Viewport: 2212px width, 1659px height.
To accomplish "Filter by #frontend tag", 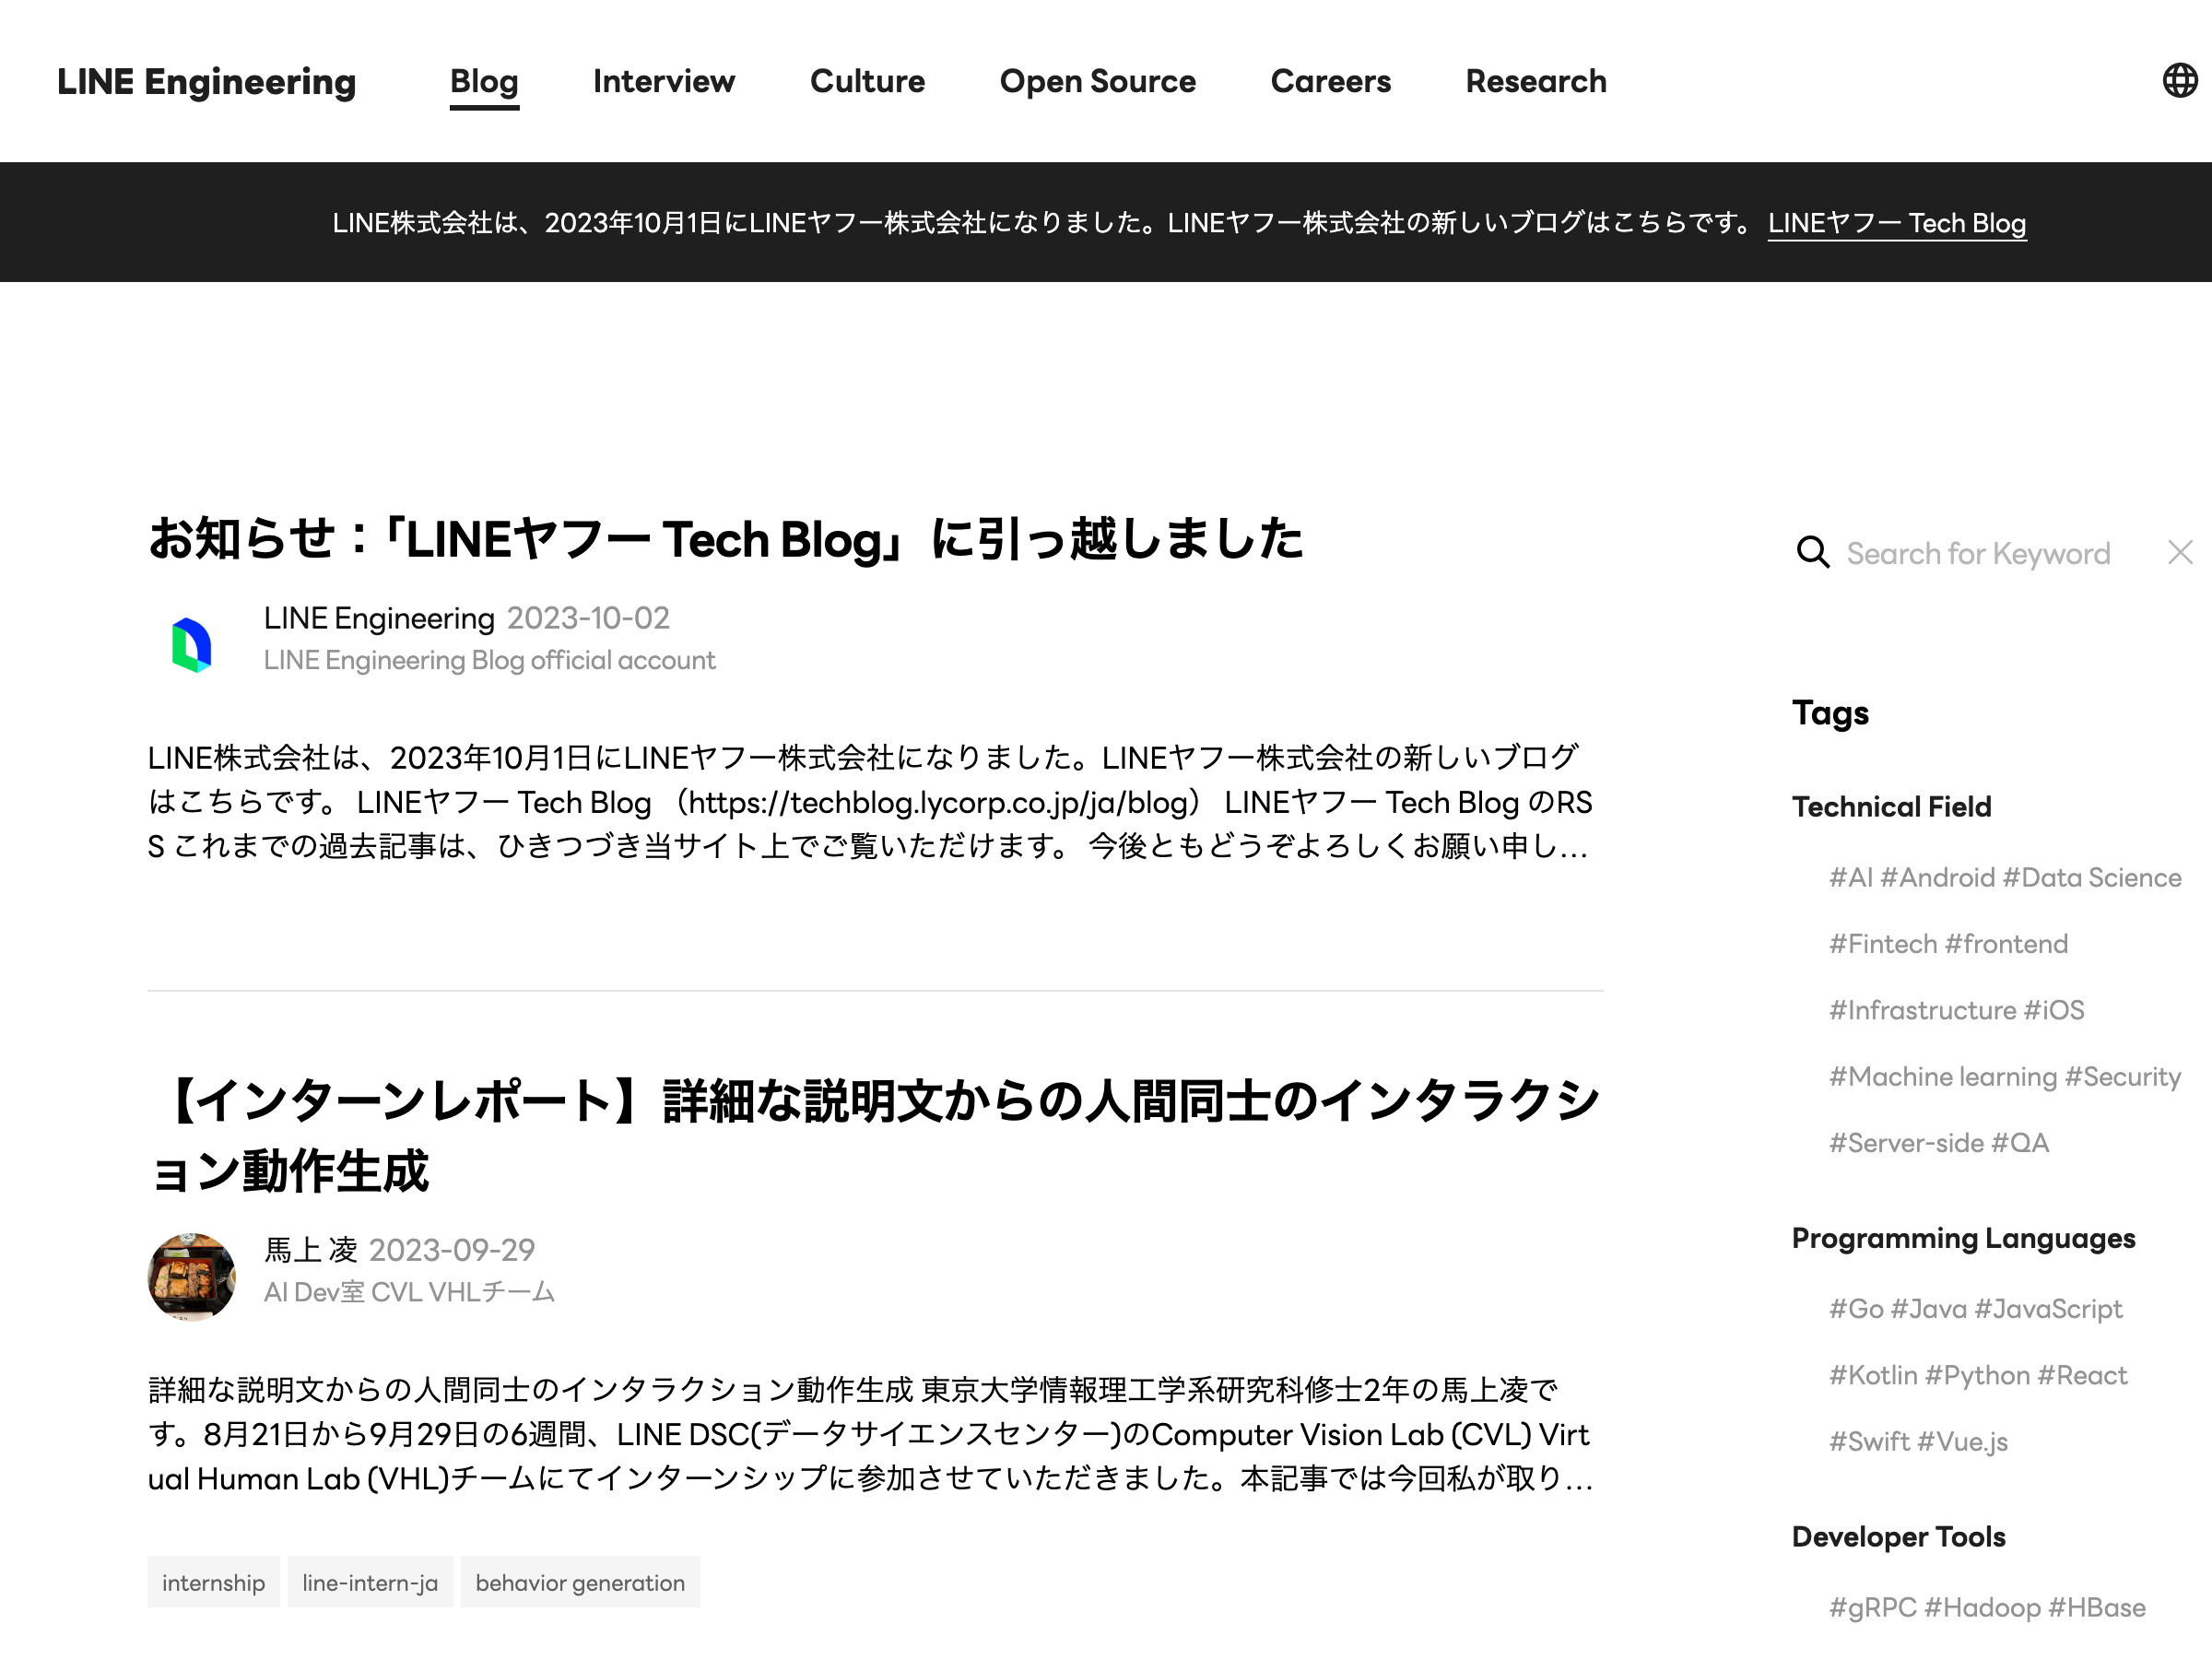I will click(x=2006, y=943).
